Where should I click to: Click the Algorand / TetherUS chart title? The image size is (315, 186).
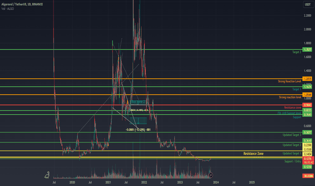pyautogui.click(x=22, y=4)
